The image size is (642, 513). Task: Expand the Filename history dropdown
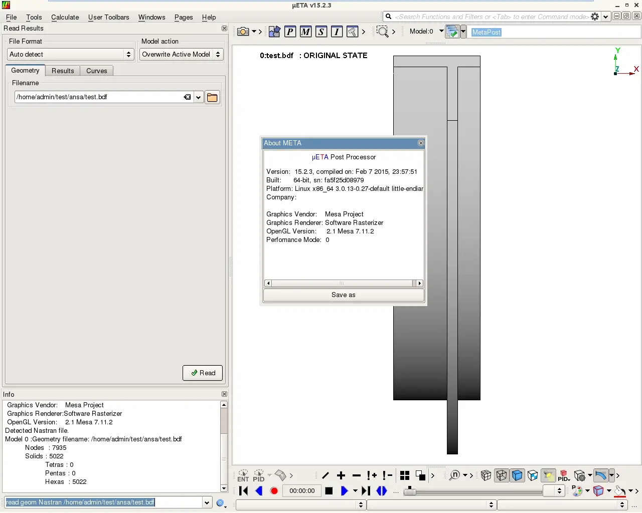pyautogui.click(x=199, y=97)
